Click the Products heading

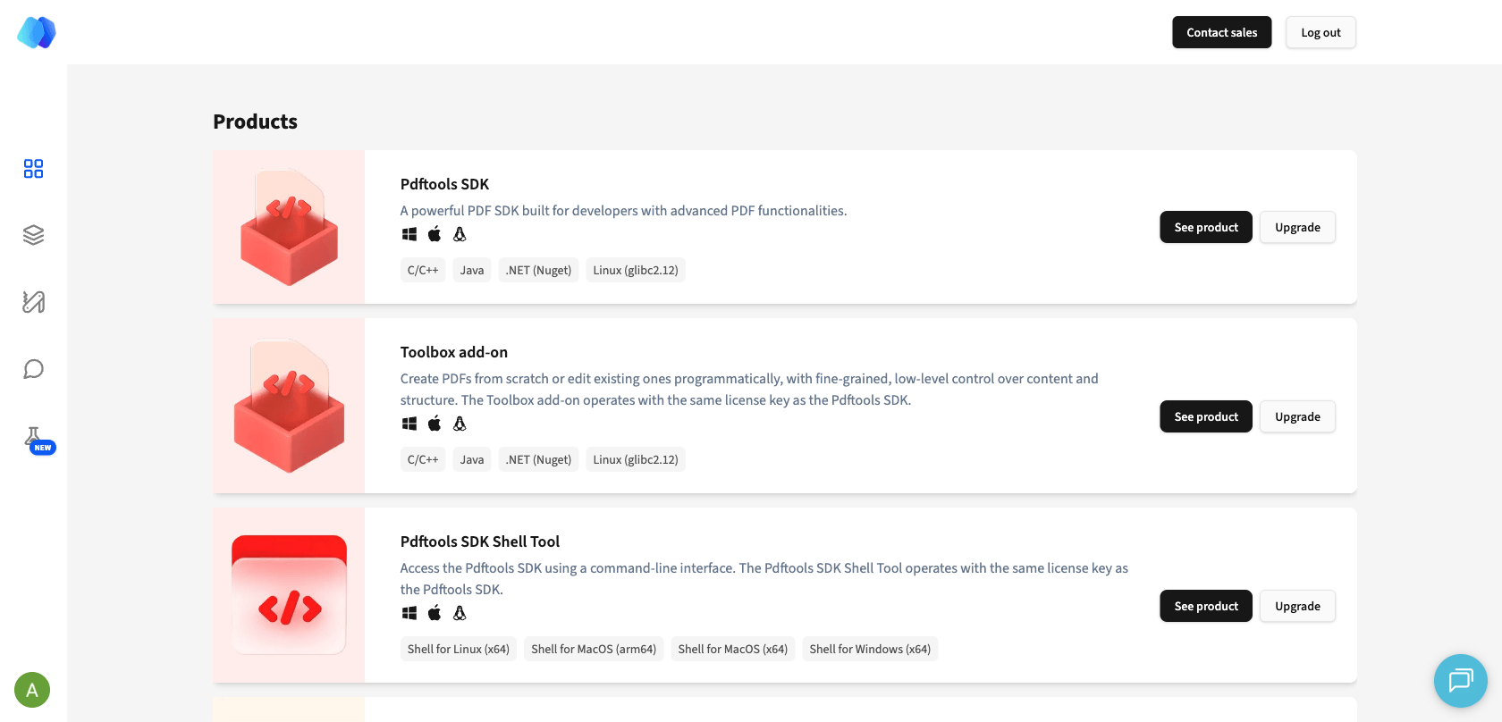(255, 122)
